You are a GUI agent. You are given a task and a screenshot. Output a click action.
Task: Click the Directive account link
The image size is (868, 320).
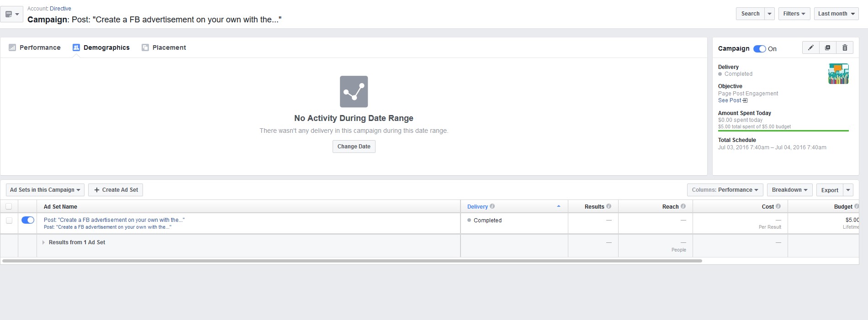point(60,9)
